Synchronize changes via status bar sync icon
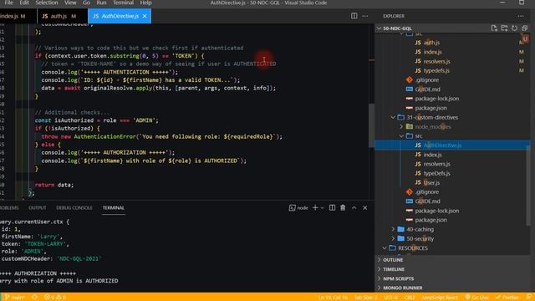Image resolution: width=535 pixels, height=301 pixels. point(35,298)
